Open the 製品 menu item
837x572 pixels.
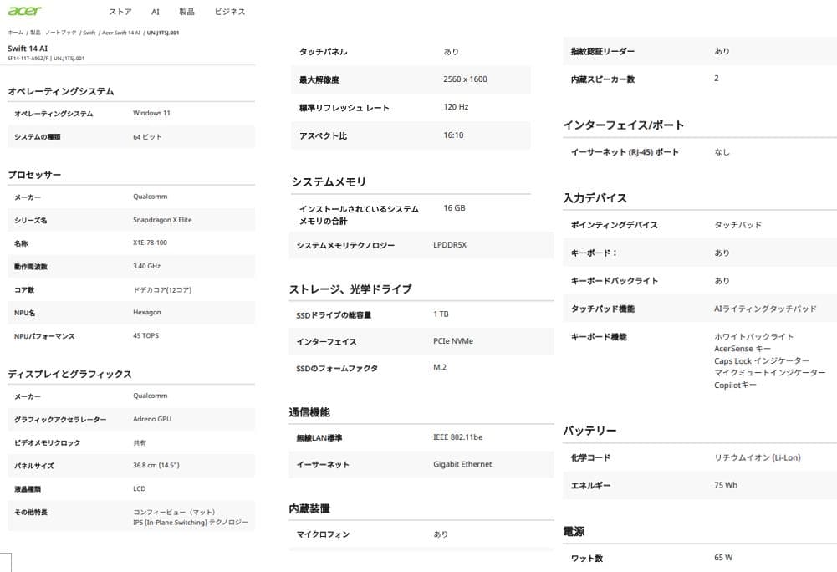tap(186, 12)
